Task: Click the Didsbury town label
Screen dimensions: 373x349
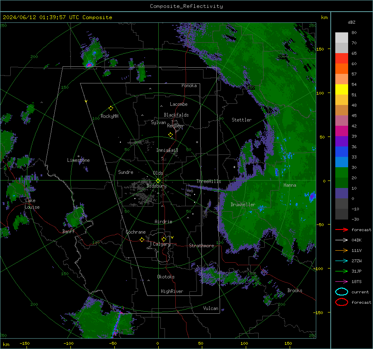Action: pyautogui.click(x=157, y=186)
